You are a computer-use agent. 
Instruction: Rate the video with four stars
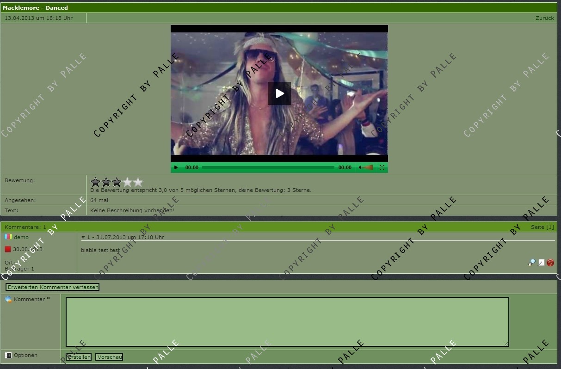click(128, 182)
